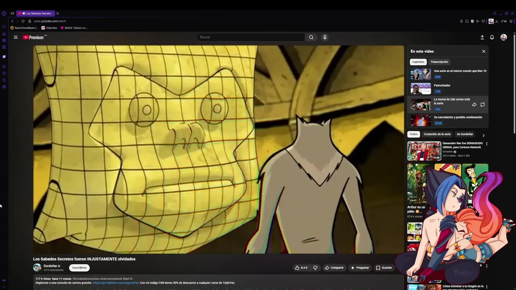Click the search magnifier button

(311, 37)
